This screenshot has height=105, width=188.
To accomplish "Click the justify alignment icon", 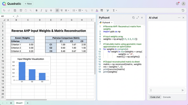I will pyautogui.click(x=66, y=10).
